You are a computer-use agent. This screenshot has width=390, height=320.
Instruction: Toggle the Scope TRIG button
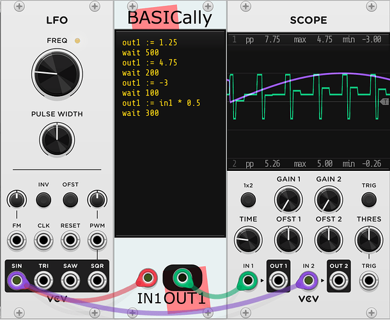point(369,200)
